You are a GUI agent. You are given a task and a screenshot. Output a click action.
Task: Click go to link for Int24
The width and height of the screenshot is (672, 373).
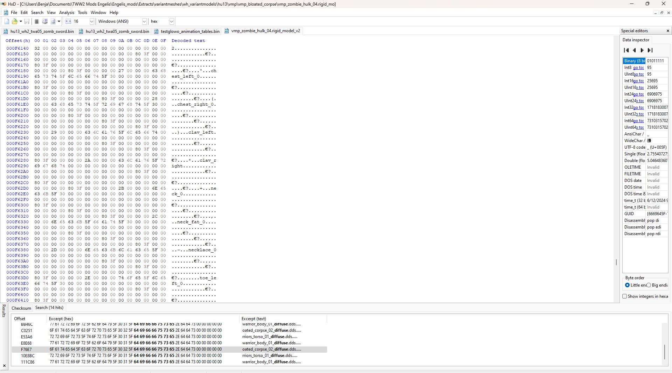[638, 94]
